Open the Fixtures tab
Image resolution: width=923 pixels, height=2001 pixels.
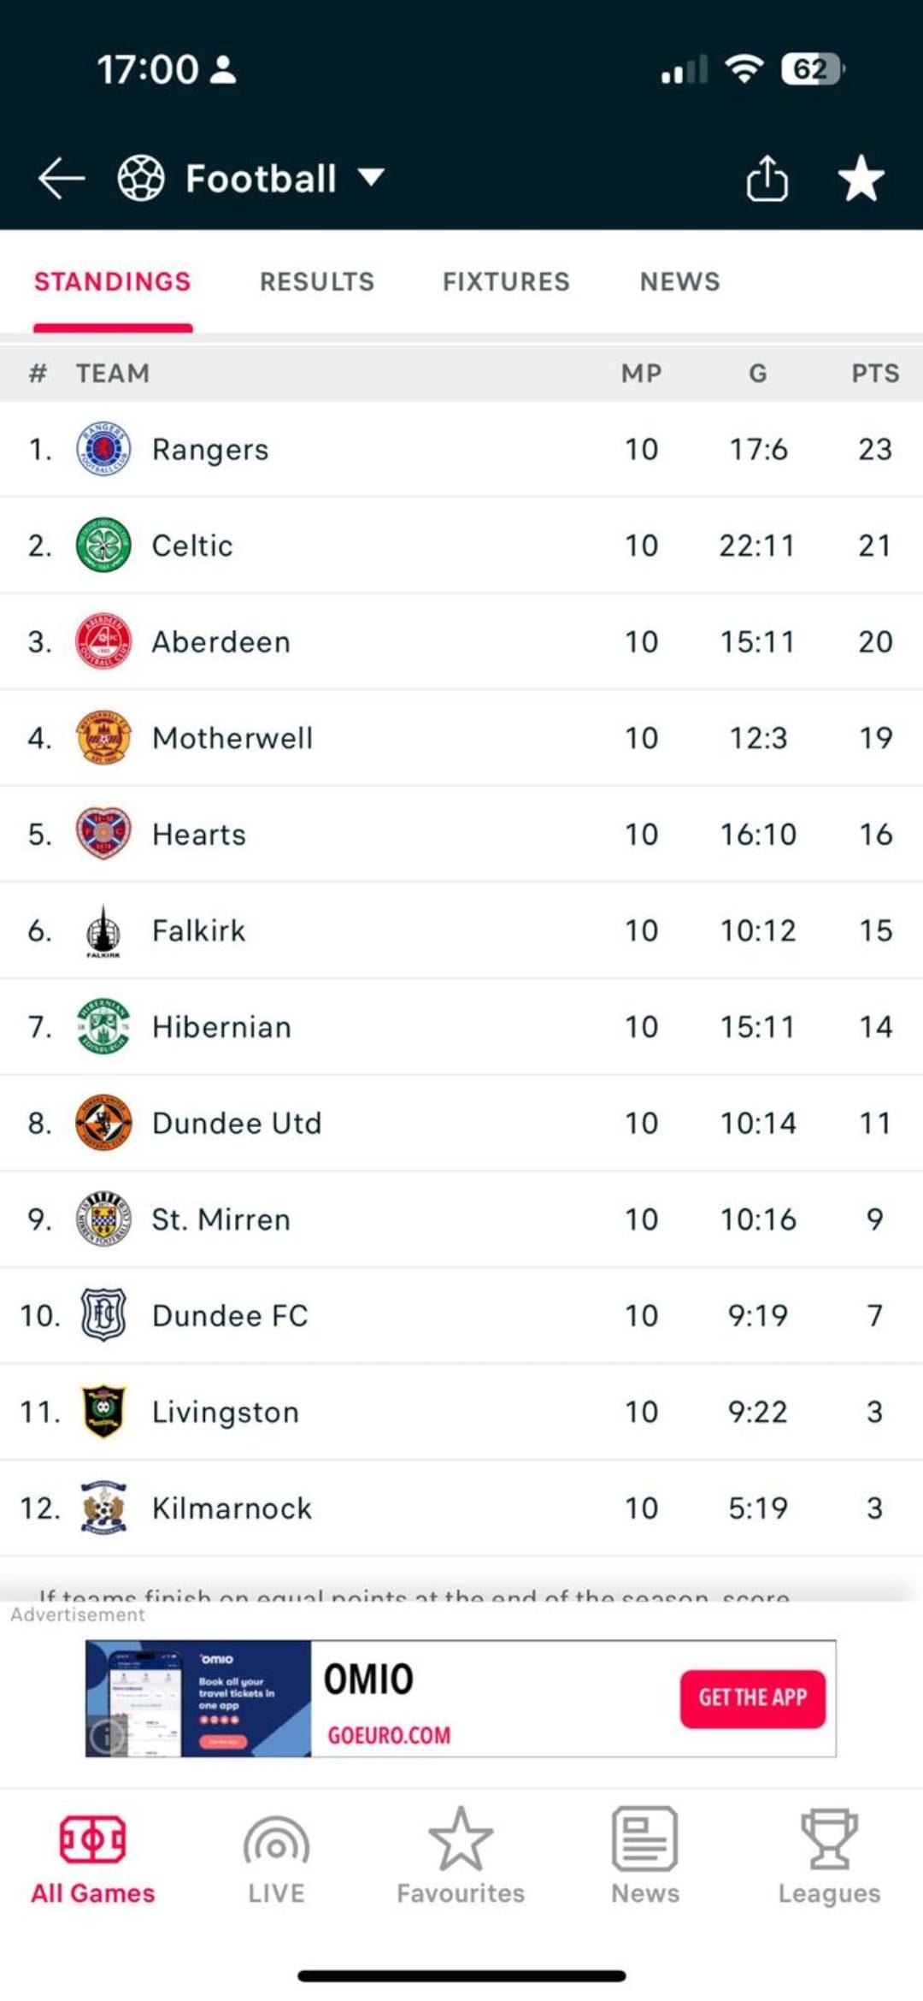[506, 281]
